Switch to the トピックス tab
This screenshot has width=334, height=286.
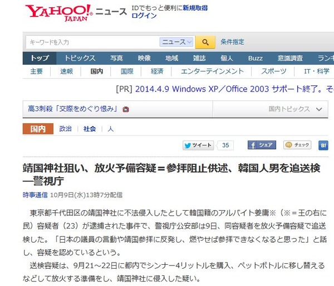click(80, 58)
